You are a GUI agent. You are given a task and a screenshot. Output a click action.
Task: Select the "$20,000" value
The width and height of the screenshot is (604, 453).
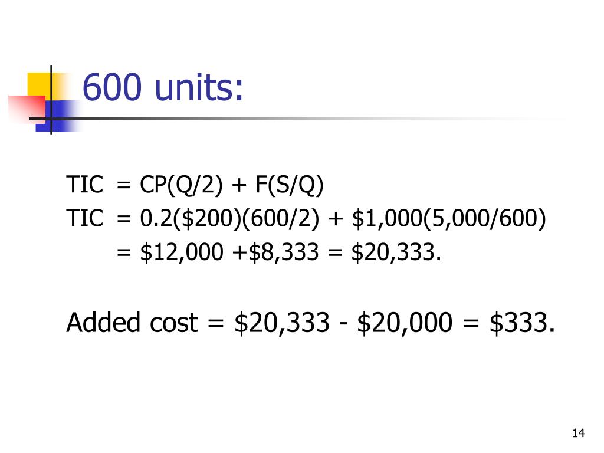coord(405,323)
